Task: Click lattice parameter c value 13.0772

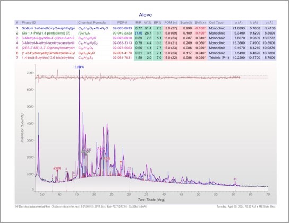Action: click(269, 38)
